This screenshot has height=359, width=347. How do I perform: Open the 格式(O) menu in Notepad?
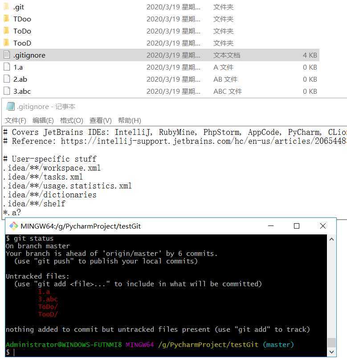(72, 121)
